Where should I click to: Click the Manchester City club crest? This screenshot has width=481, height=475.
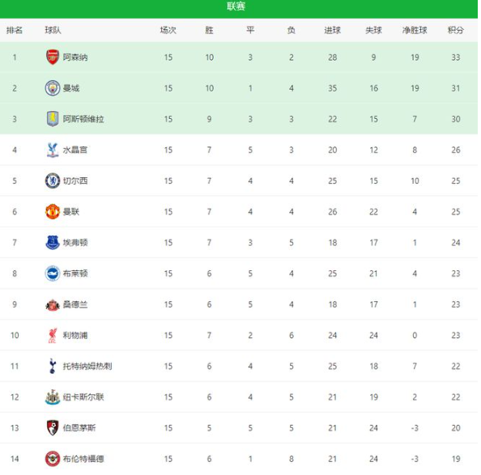[53, 88]
